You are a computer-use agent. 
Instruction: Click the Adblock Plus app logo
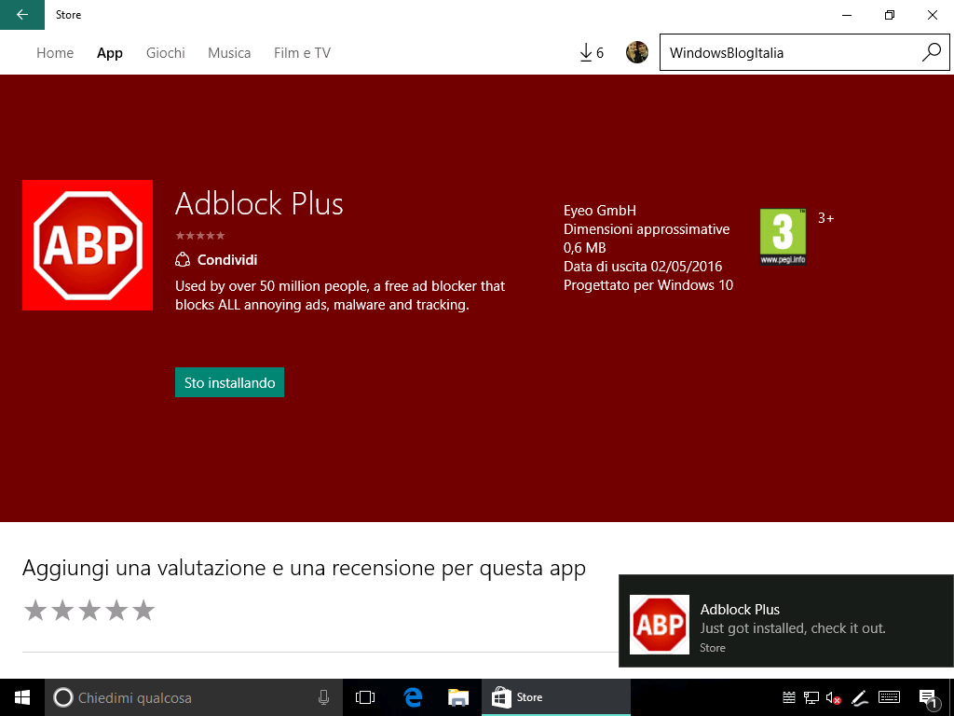click(88, 245)
